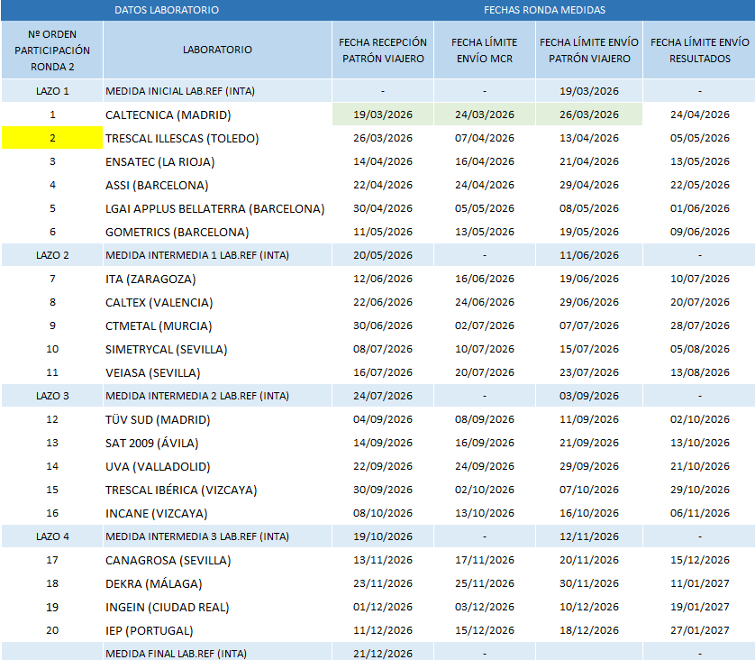Select the Nº ORDEN PARTICIPACIÓN RONDA 2 header
The image size is (755, 660).
click(x=52, y=50)
